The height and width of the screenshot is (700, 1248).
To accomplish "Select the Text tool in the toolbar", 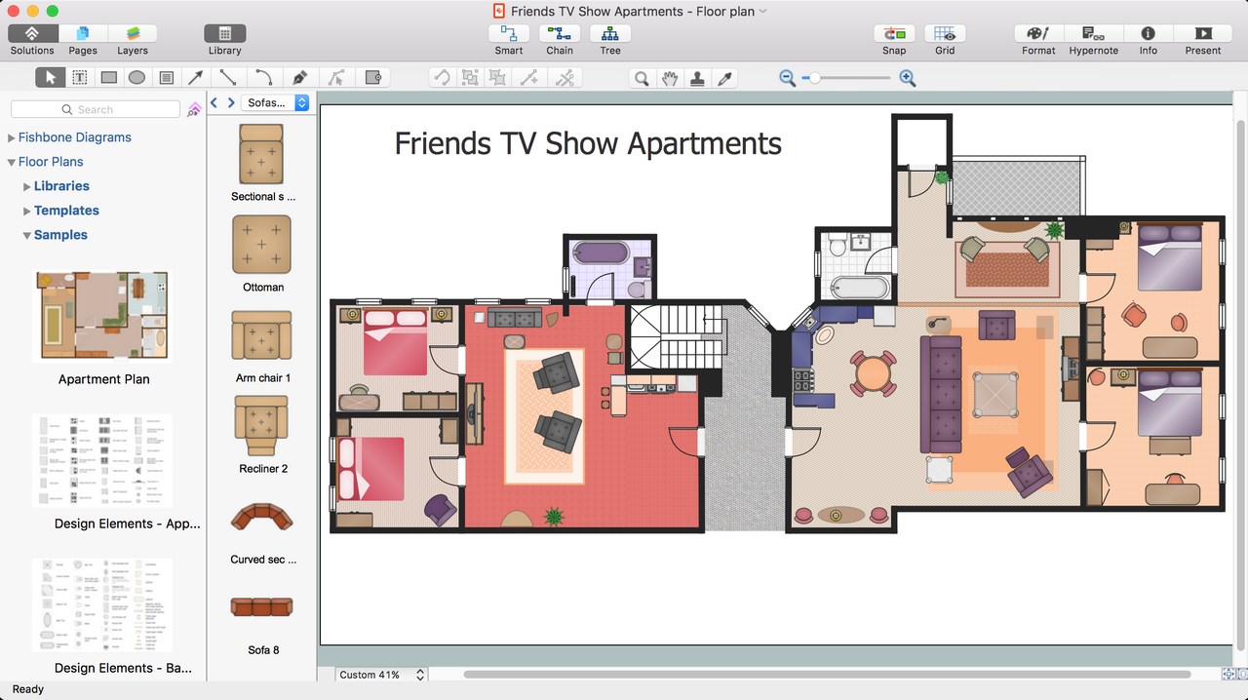I will [x=79, y=77].
